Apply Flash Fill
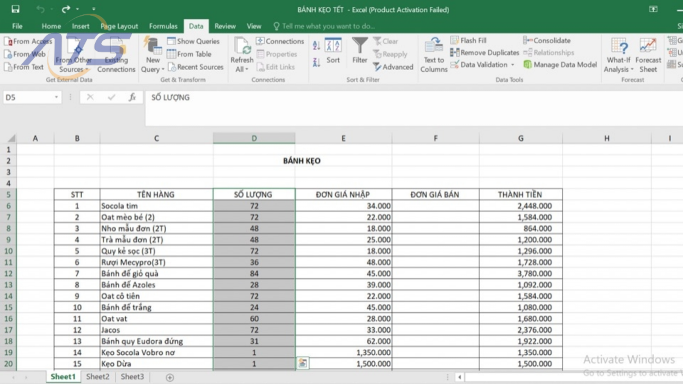The width and height of the screenshot is (683, 384). click(455, 40)
